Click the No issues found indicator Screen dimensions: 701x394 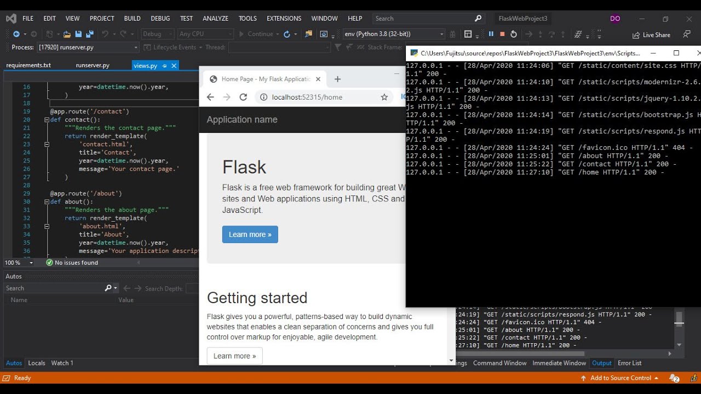(72, 263)
